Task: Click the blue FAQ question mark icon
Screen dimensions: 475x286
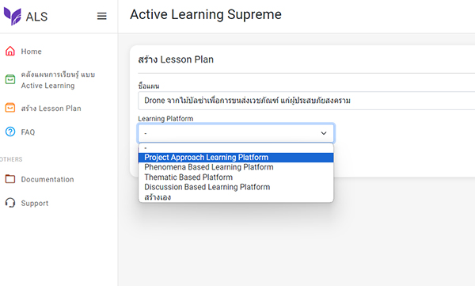Action: coord(10,132)
